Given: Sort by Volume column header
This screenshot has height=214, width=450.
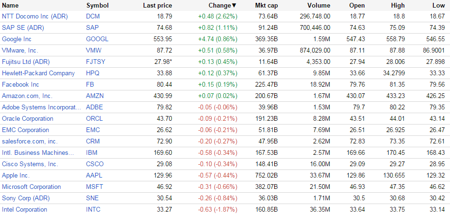Looking at the screenshot, I should coord(318,6).
